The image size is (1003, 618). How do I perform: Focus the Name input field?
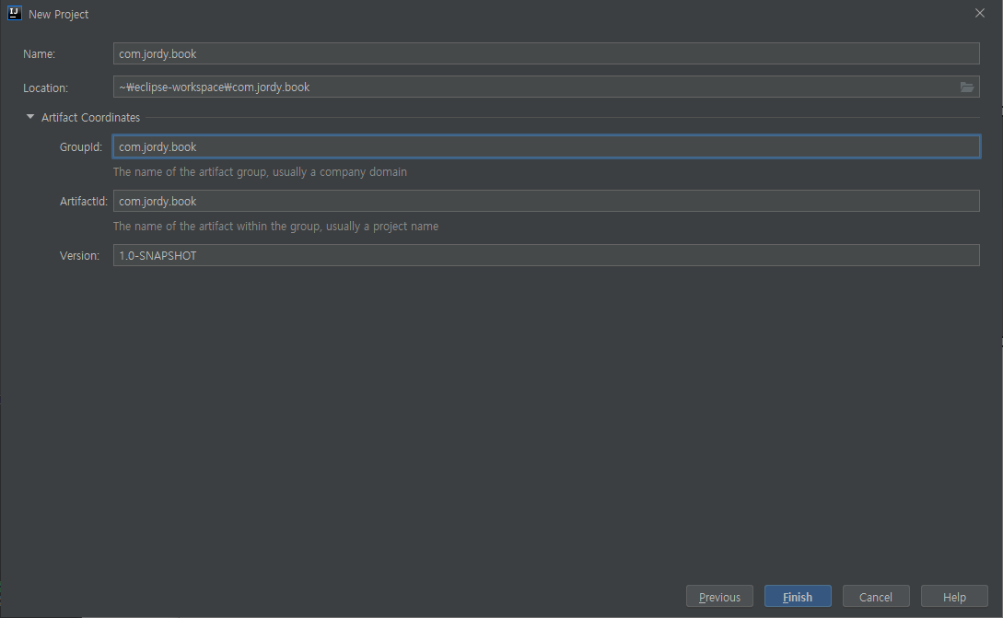(x=546, y=53)
